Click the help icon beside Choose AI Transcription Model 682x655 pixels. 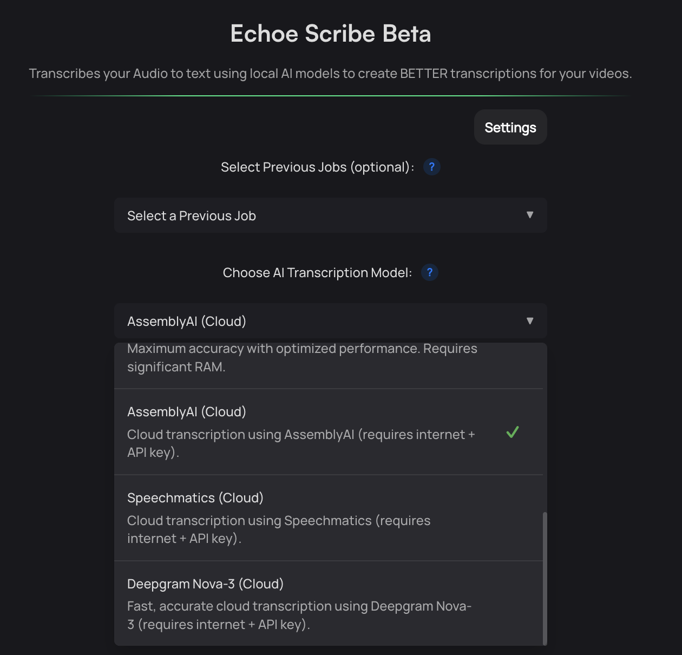point(429,272)
